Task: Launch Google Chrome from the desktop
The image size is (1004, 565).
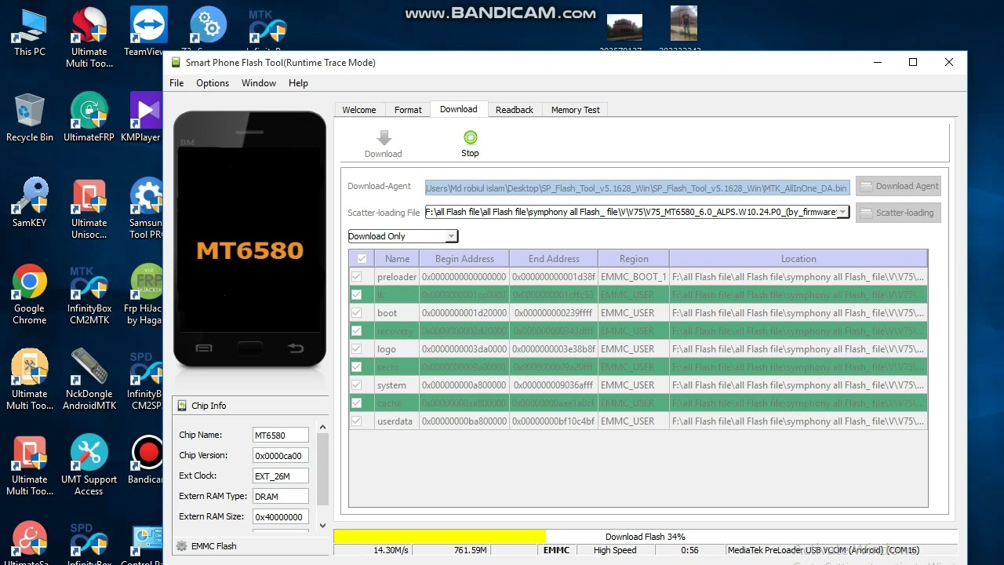Action: (30, 294)
